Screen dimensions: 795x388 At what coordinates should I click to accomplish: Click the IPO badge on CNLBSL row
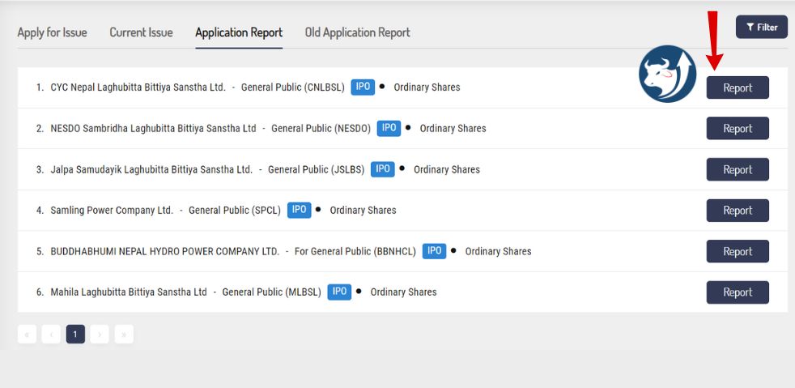coord(363,87)
